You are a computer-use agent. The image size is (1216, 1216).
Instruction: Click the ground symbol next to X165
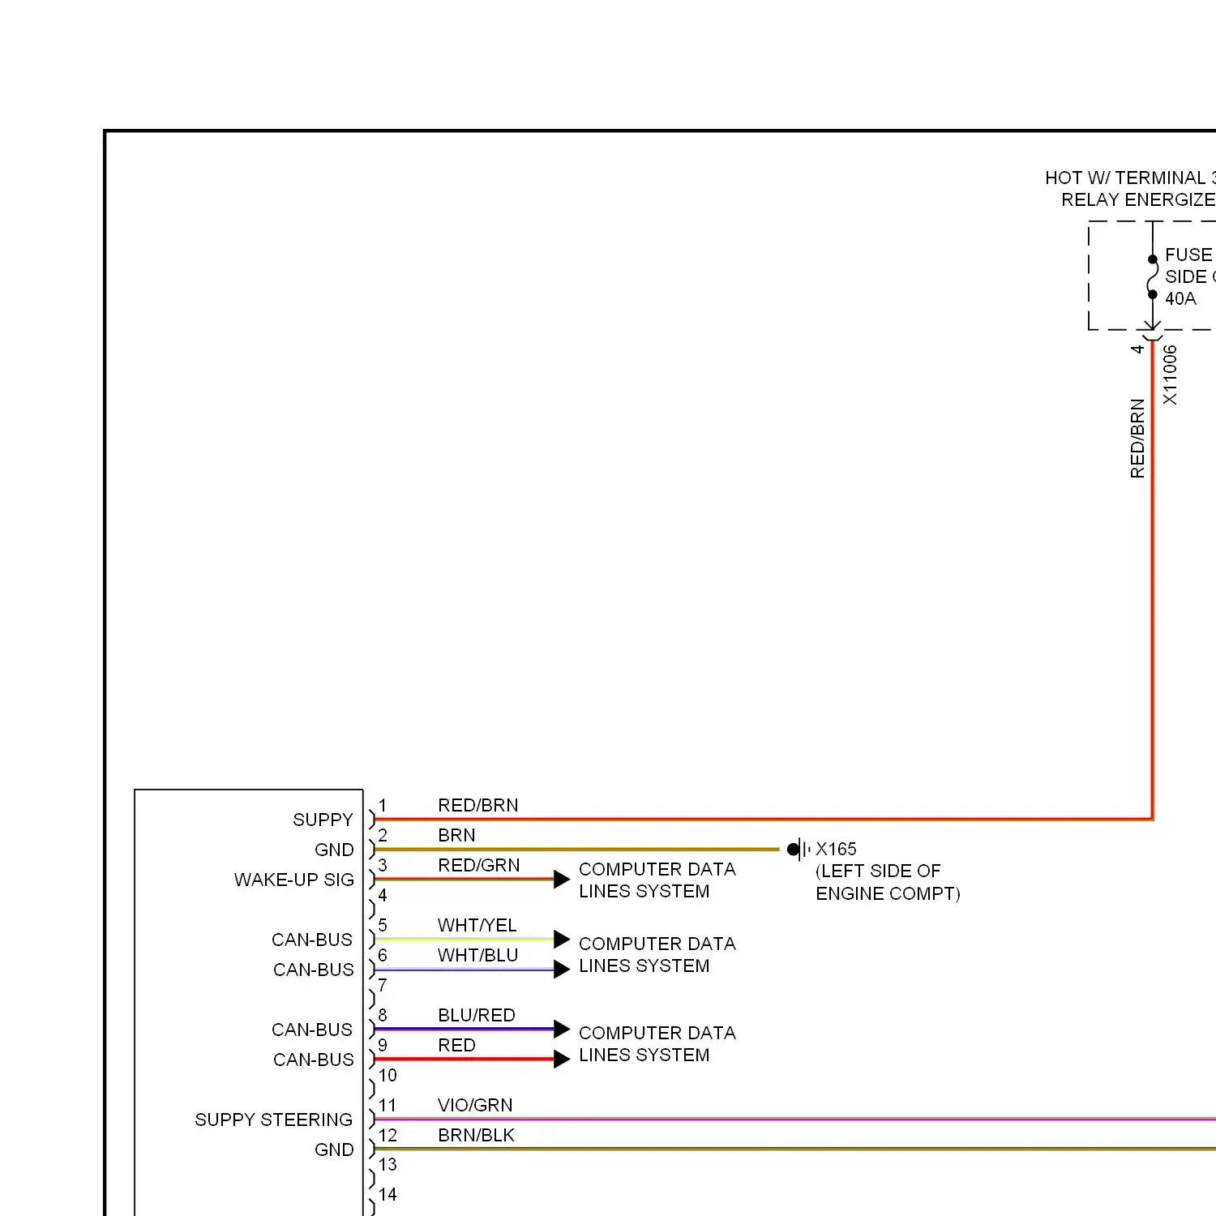pos(799,850)
